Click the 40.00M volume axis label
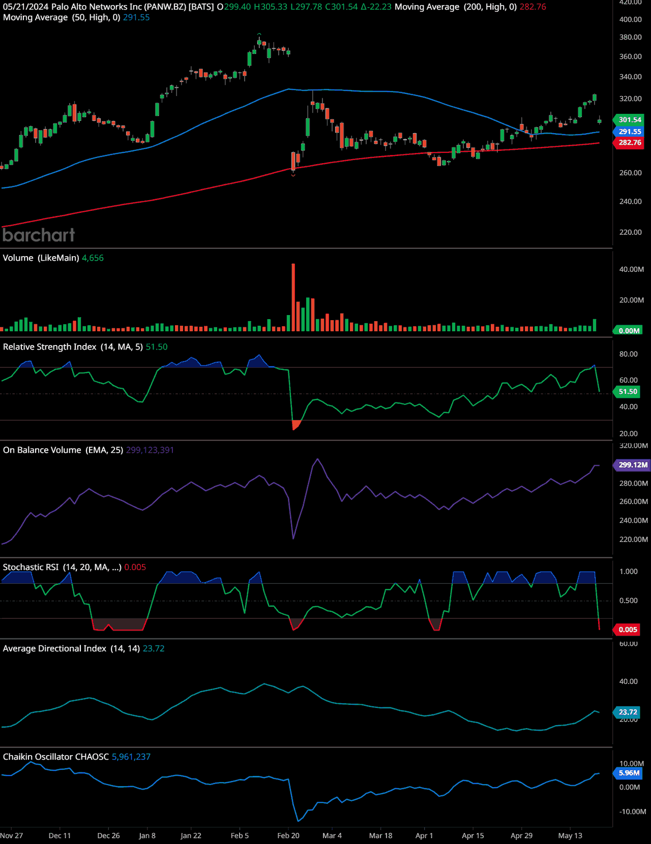This screenshot has width=651, height=844. pos(632,269)
